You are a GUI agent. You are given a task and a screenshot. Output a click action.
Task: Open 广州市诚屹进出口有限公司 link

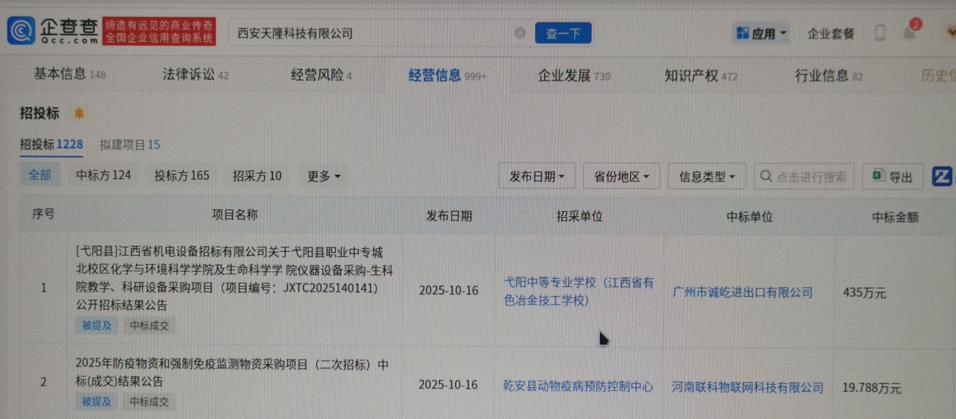(x=742, y=293)
